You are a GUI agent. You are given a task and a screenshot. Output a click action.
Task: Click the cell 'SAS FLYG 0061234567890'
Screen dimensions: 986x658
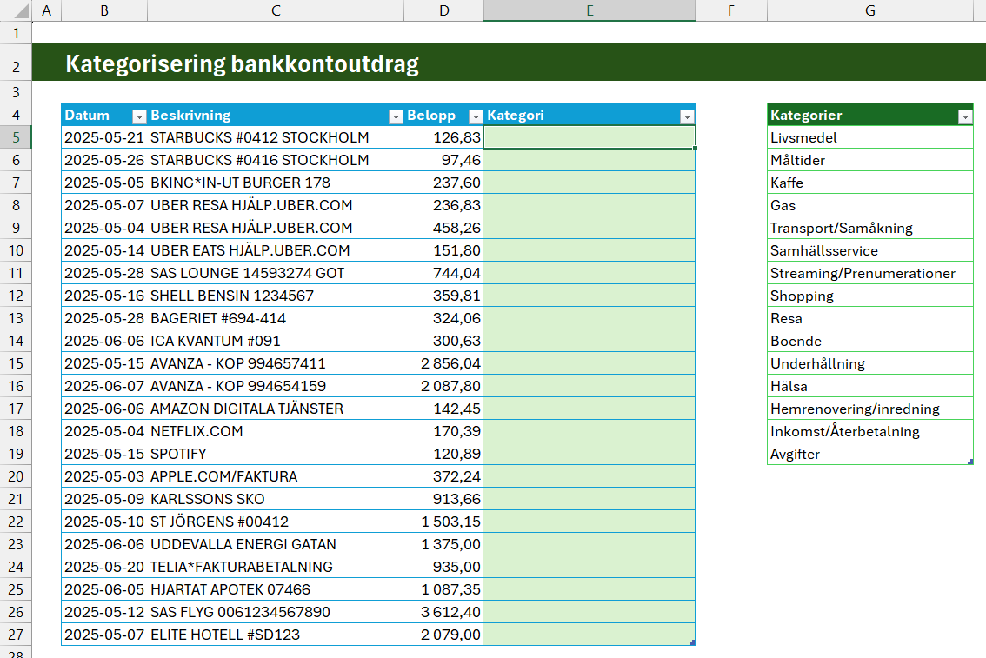click(276, 612)
